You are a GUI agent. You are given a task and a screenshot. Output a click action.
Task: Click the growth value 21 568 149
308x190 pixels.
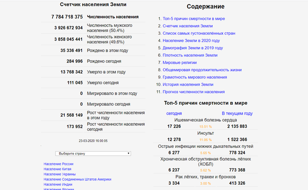[x=71, y=115]
